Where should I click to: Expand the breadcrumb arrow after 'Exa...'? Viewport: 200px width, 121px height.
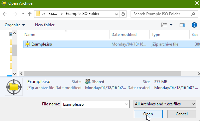pyautogui.click(x=62, y=14)
